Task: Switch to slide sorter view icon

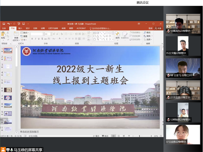Action: (119, 136)
